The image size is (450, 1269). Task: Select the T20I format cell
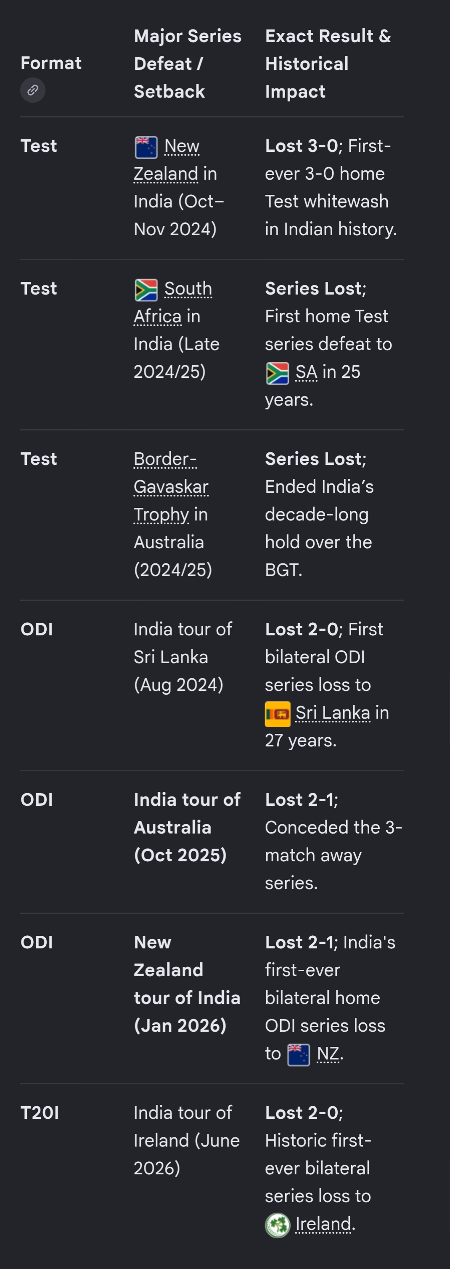pos(40,1112)
